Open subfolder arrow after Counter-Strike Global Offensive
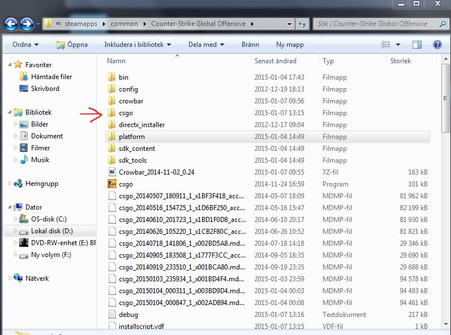This screenshot has width=451, height=335. 252,24
